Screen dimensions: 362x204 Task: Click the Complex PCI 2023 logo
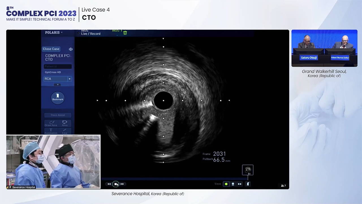tap(41, 14)
